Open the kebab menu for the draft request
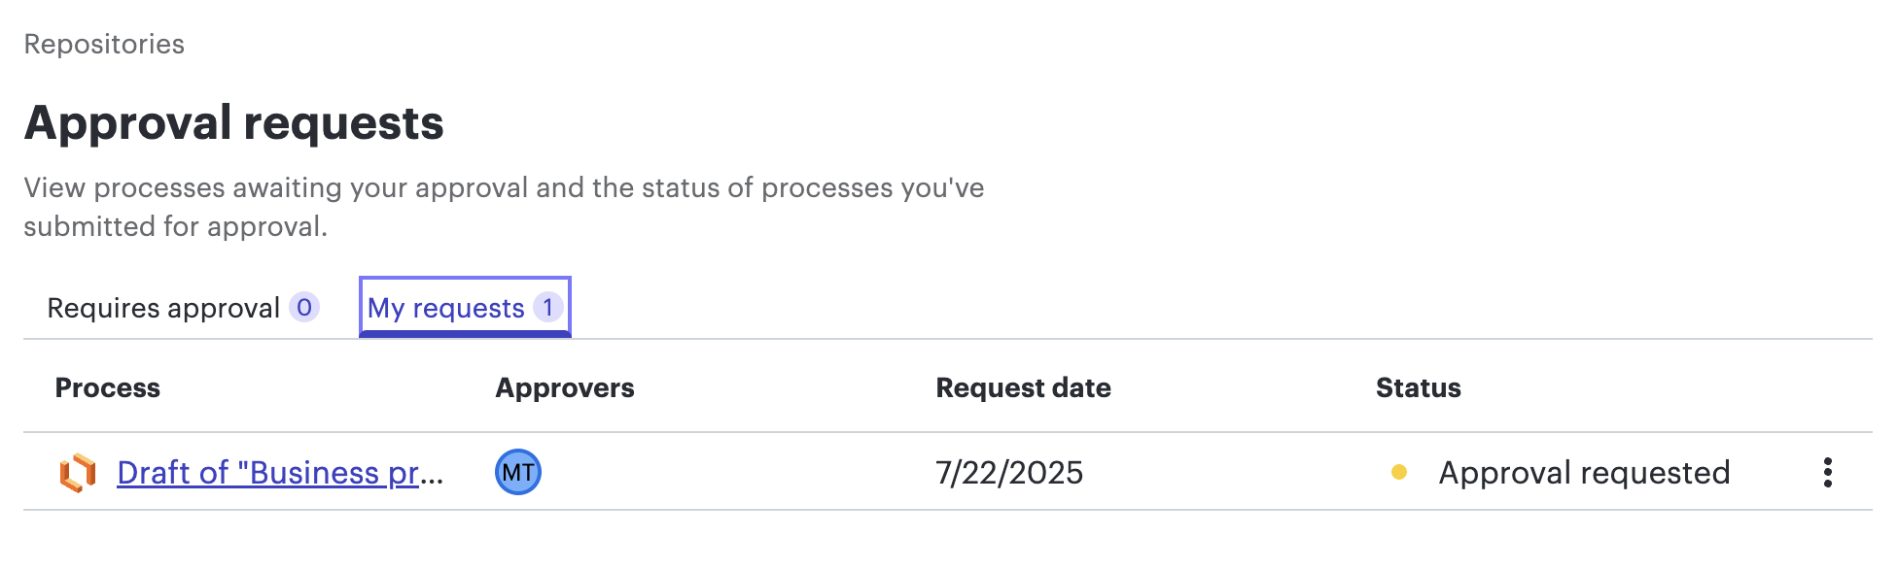1898x569 pixels. click(1827, 473)
